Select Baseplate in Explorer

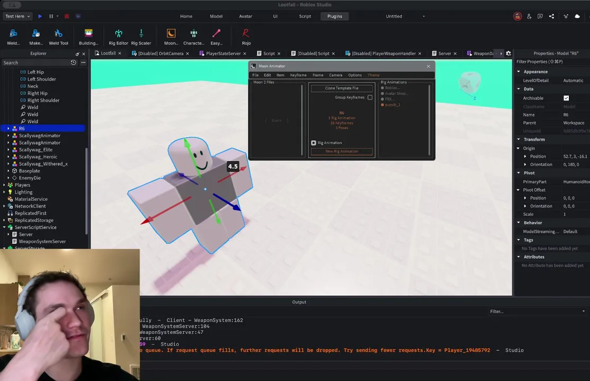(x=29, y=171)
